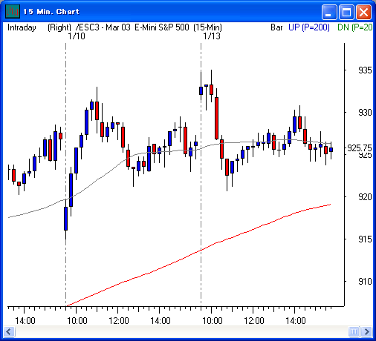Click the horizontal scrollbar thumb

[354, 331]
